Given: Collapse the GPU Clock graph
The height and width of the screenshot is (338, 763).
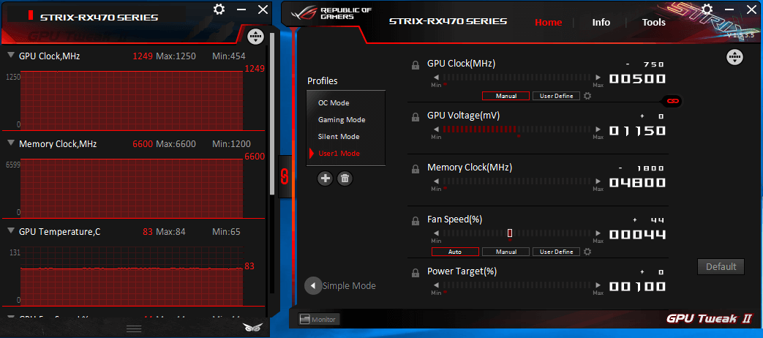Looking at the screenshot, I should (x=11, y=56).
